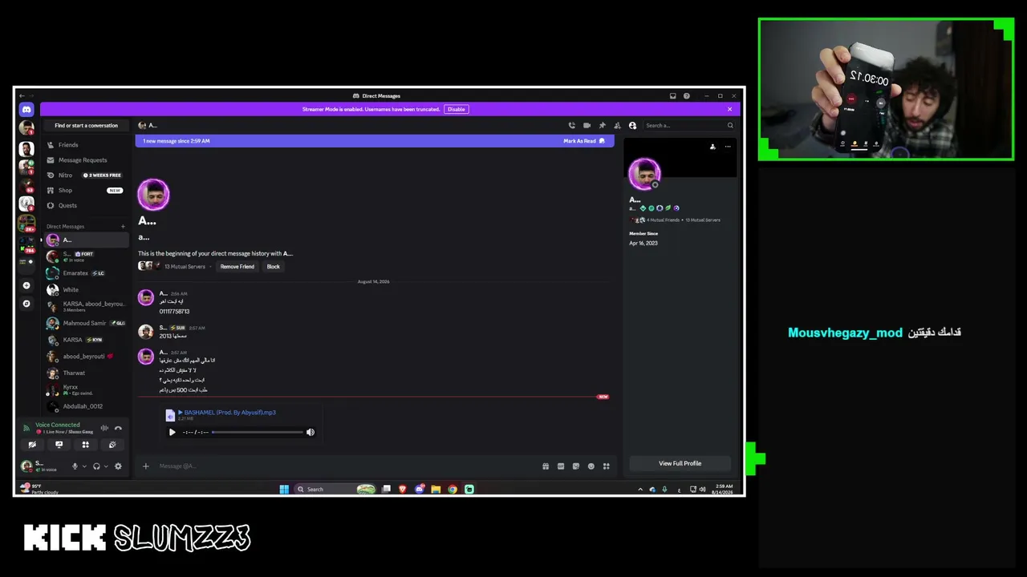1027x577 pixels.
Task: Expand audio output options arrow
Action: [x=106, y=466]
